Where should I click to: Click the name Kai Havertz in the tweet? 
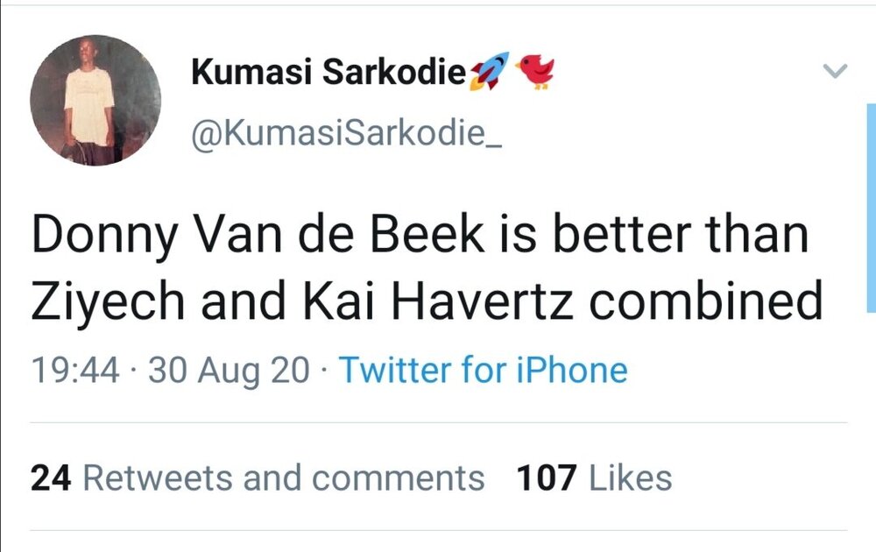pyautogui.click(x=438, y=301)
